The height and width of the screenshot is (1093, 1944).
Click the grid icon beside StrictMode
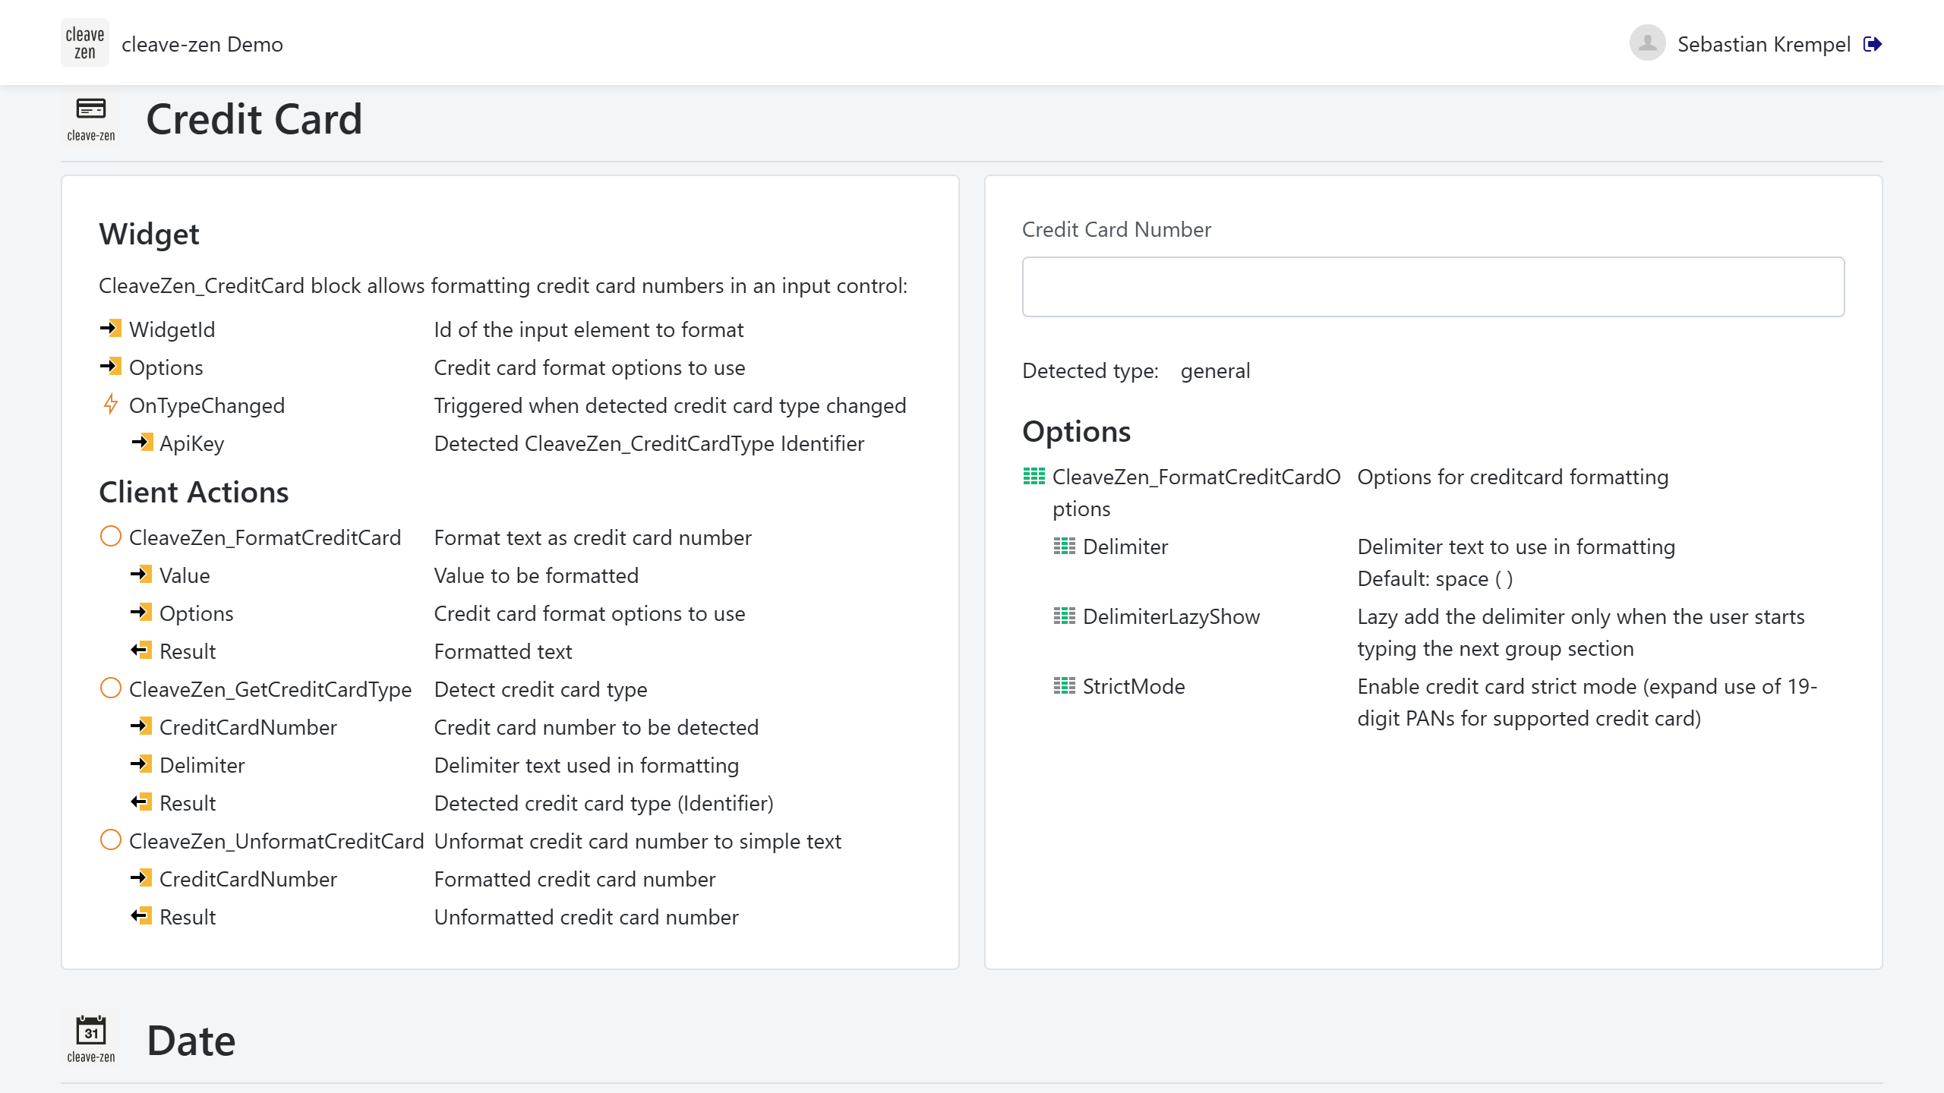[1065, 686]
